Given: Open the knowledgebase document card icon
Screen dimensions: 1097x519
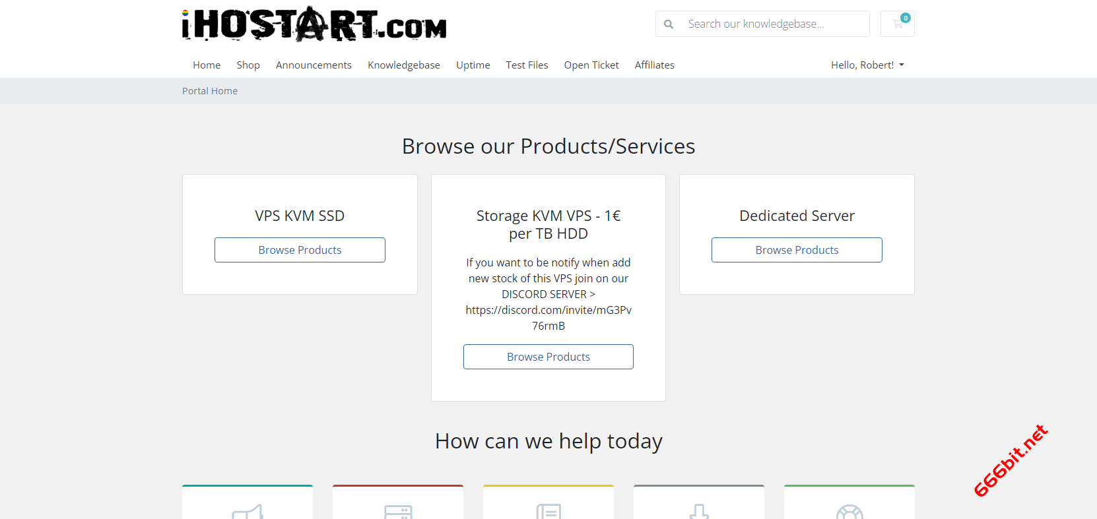Looking at the screenshot, I should 548,512.
